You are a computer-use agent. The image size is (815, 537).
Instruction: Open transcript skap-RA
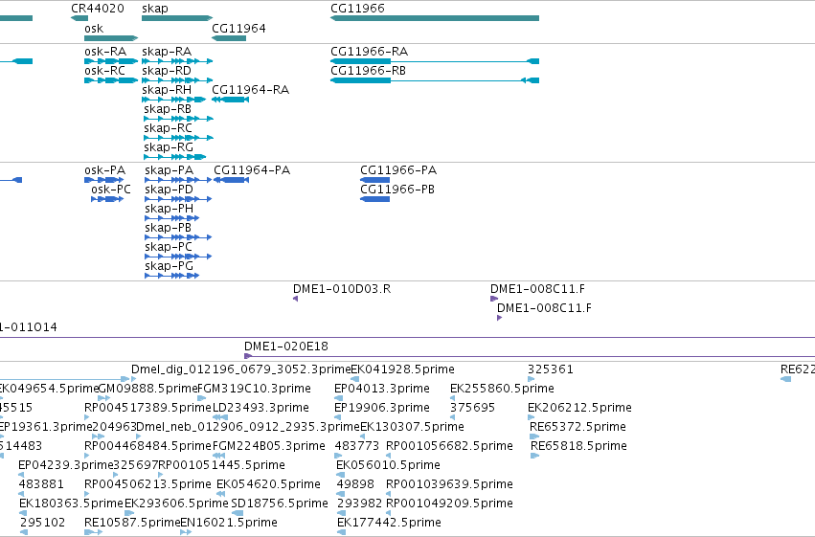click(x=177, y=61)
